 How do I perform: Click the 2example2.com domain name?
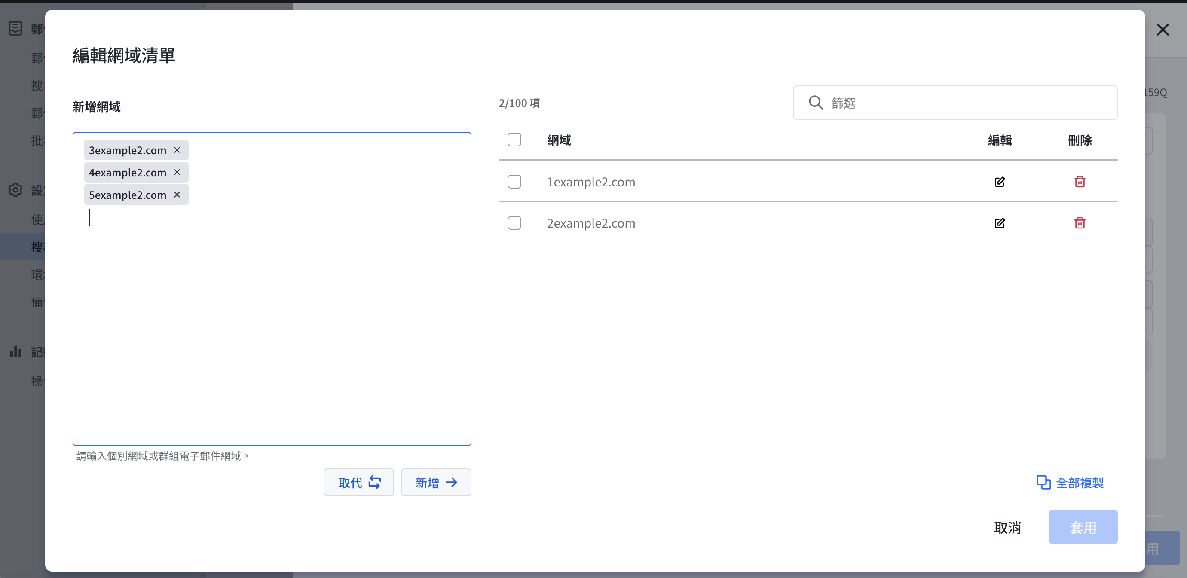click(x=591, y=224)
